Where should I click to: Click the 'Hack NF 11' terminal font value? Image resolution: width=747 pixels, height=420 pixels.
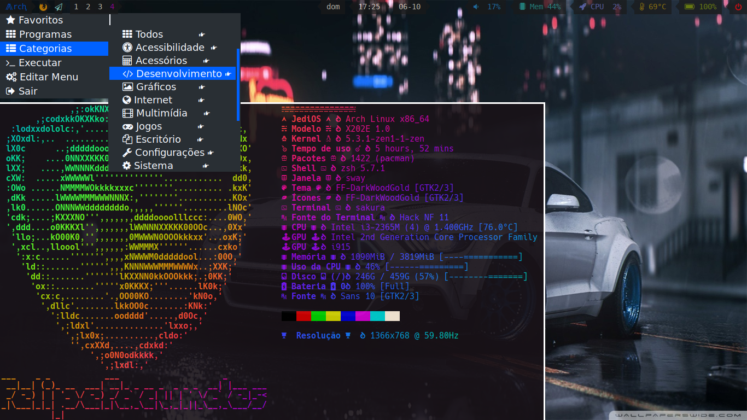(x=424, y=218)
